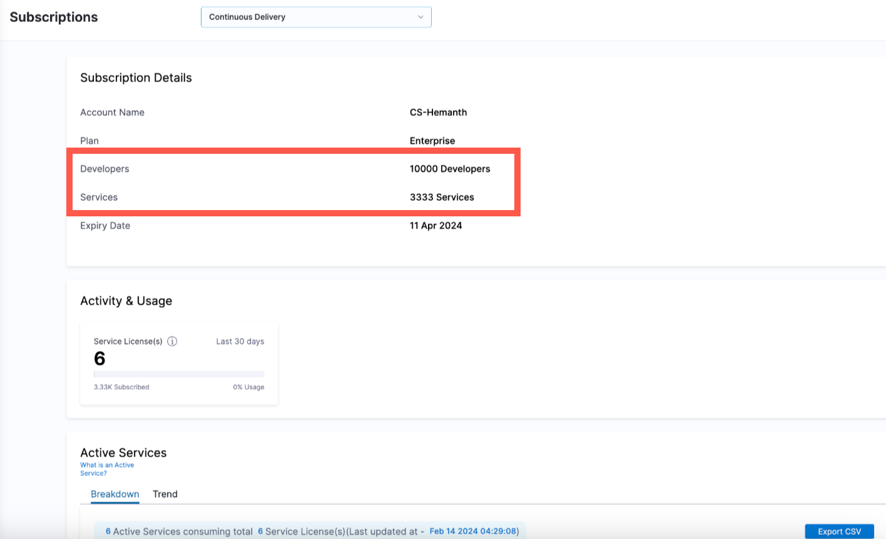This screenshot has height=539, width=886.
Task: Click the Subscription Details heading
Action: (x=136, y=78)
